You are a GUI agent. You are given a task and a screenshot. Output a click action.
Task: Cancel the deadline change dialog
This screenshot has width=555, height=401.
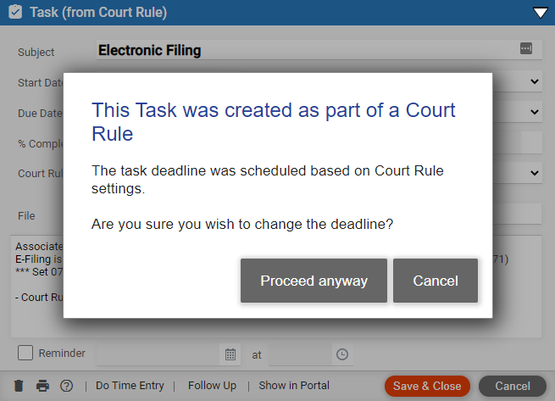click(436, 281)
